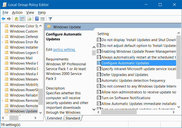
Task: Click folder icon of Windows Update tree node
Action: (6, 111)
